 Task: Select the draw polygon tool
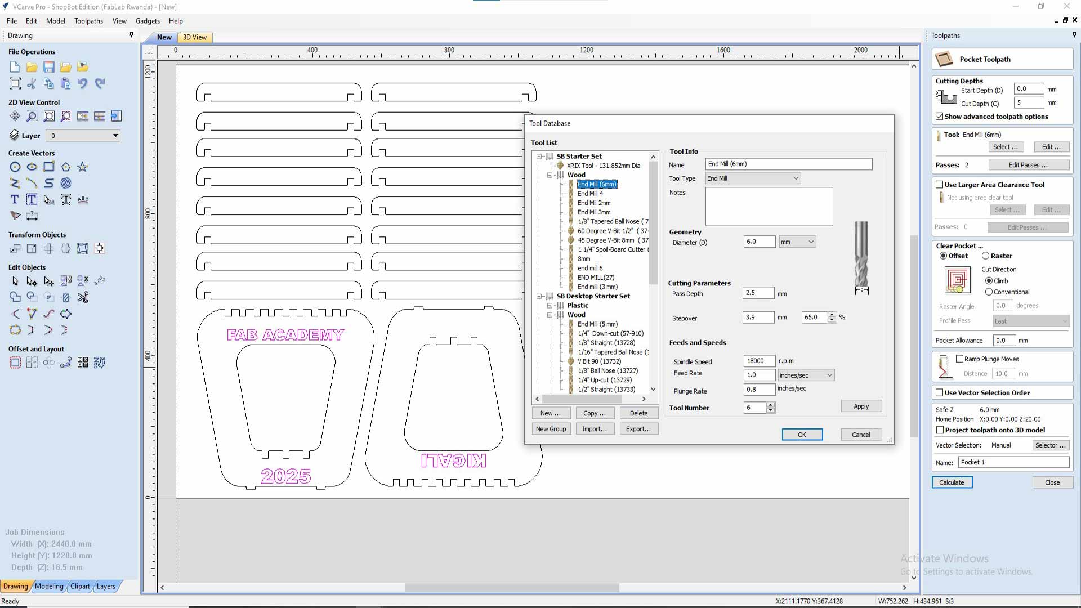(x=66, y=167)
